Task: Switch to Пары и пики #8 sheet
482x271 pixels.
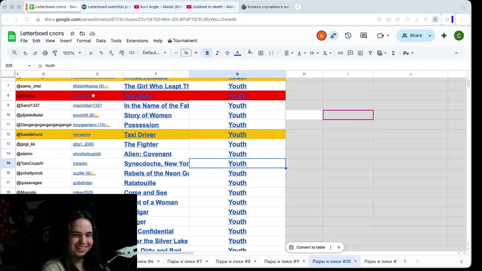Action: click(233, 261)
